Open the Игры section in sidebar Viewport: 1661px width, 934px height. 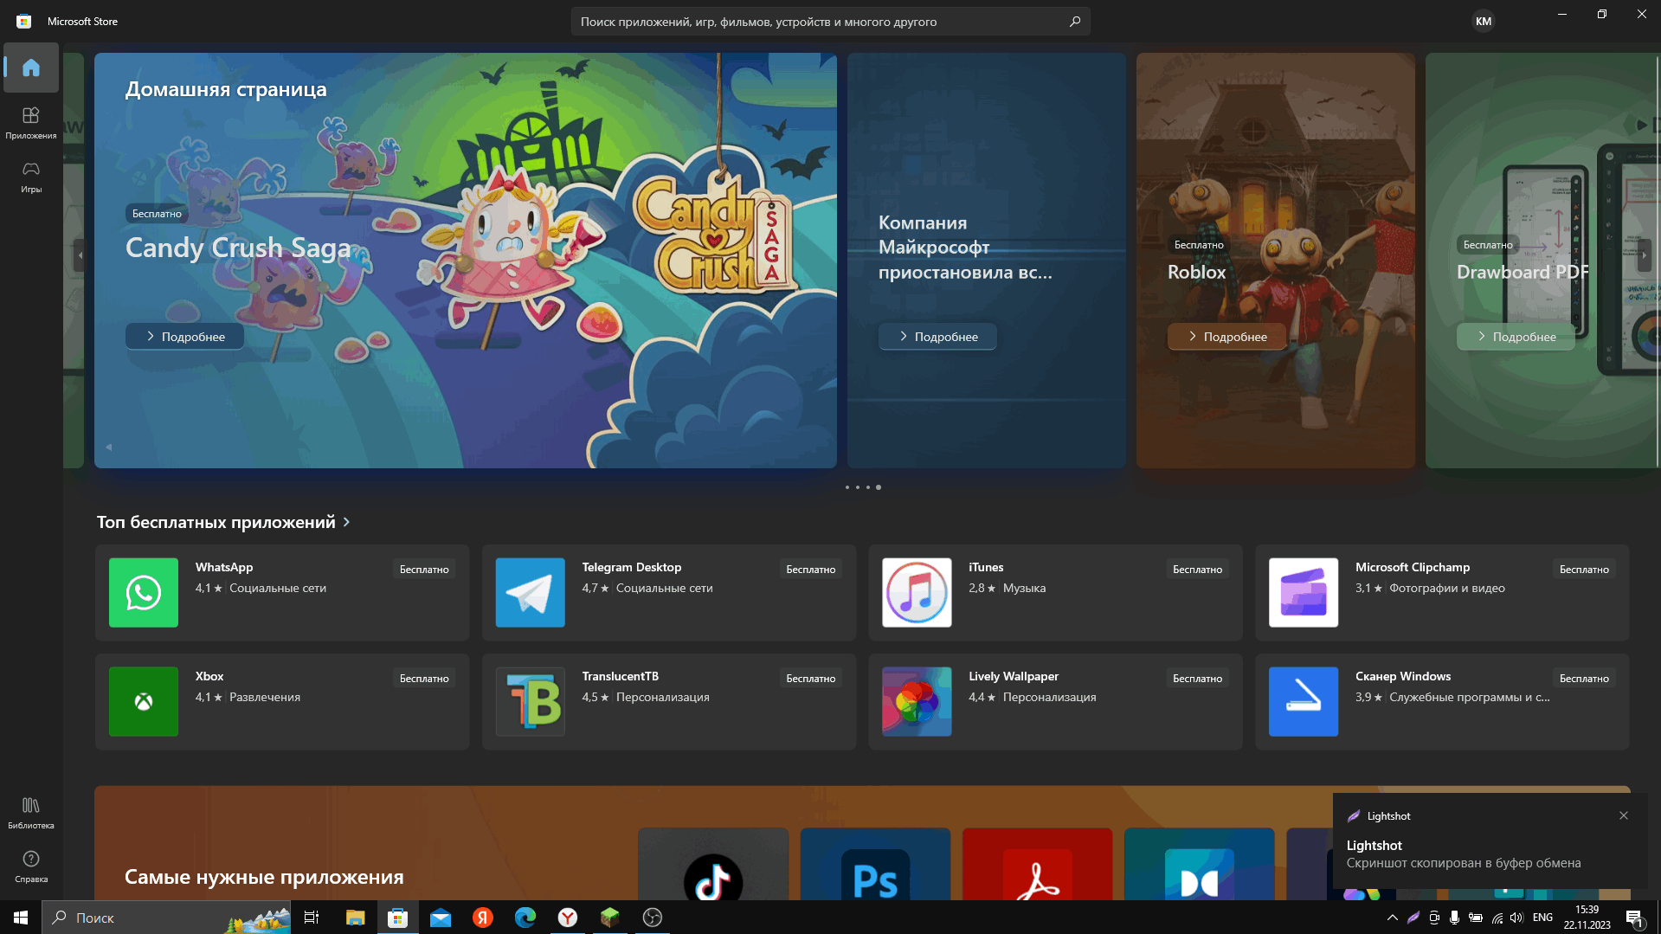tap(31, 177)
